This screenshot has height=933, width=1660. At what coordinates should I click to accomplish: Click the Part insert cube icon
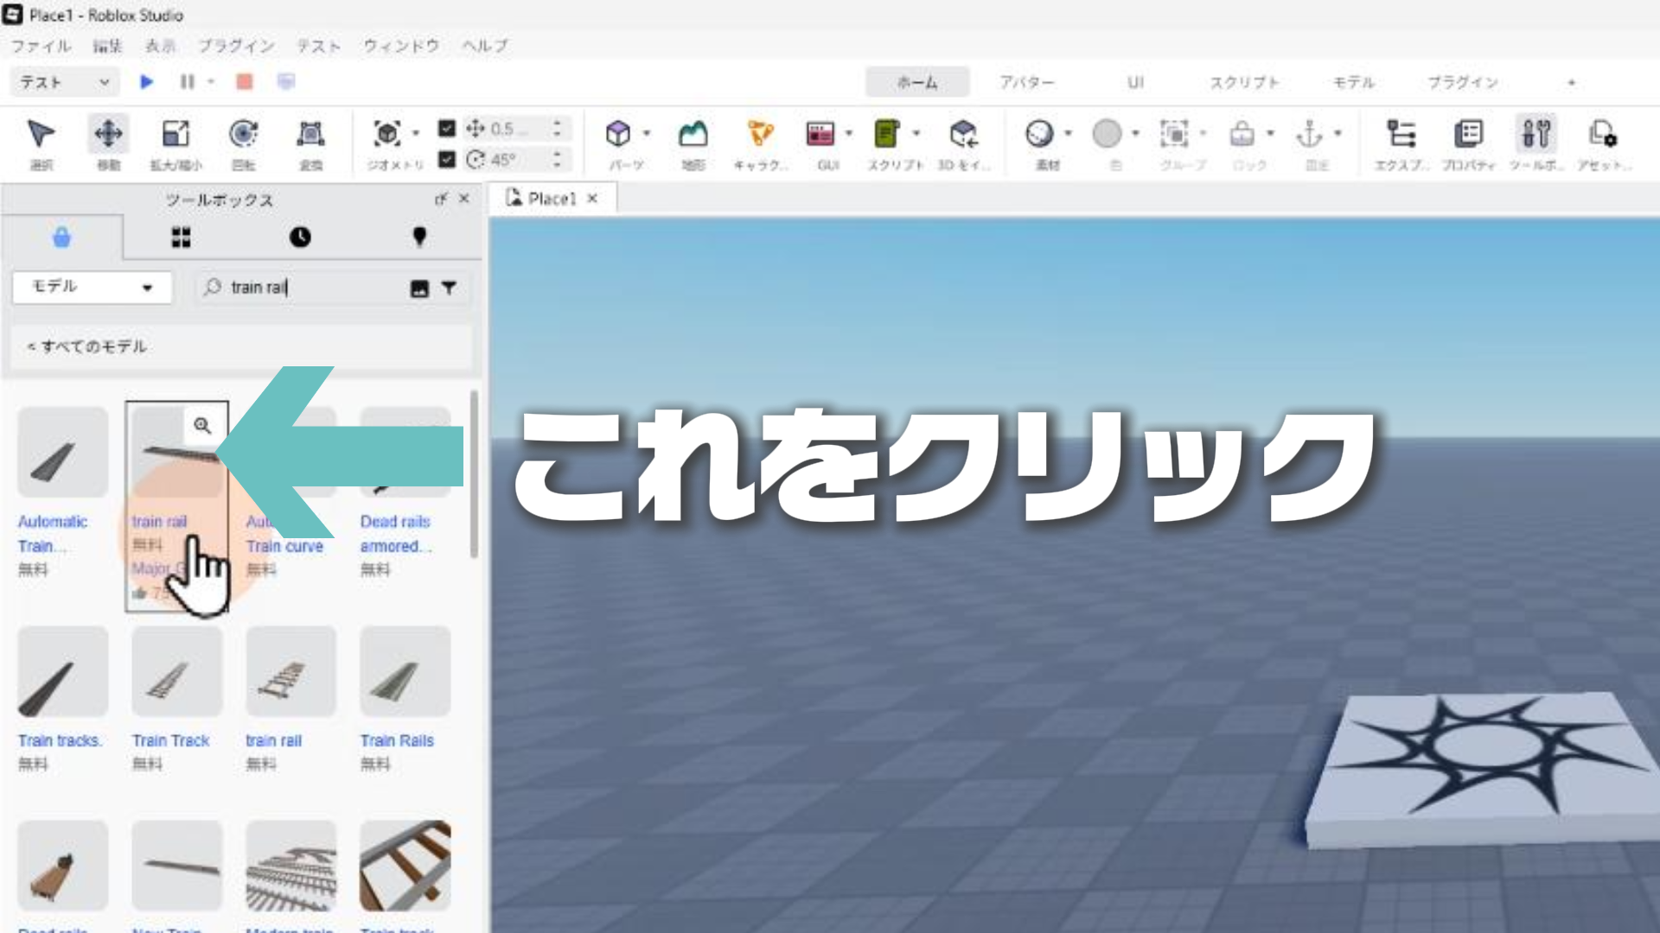click(x=618, y=134)
